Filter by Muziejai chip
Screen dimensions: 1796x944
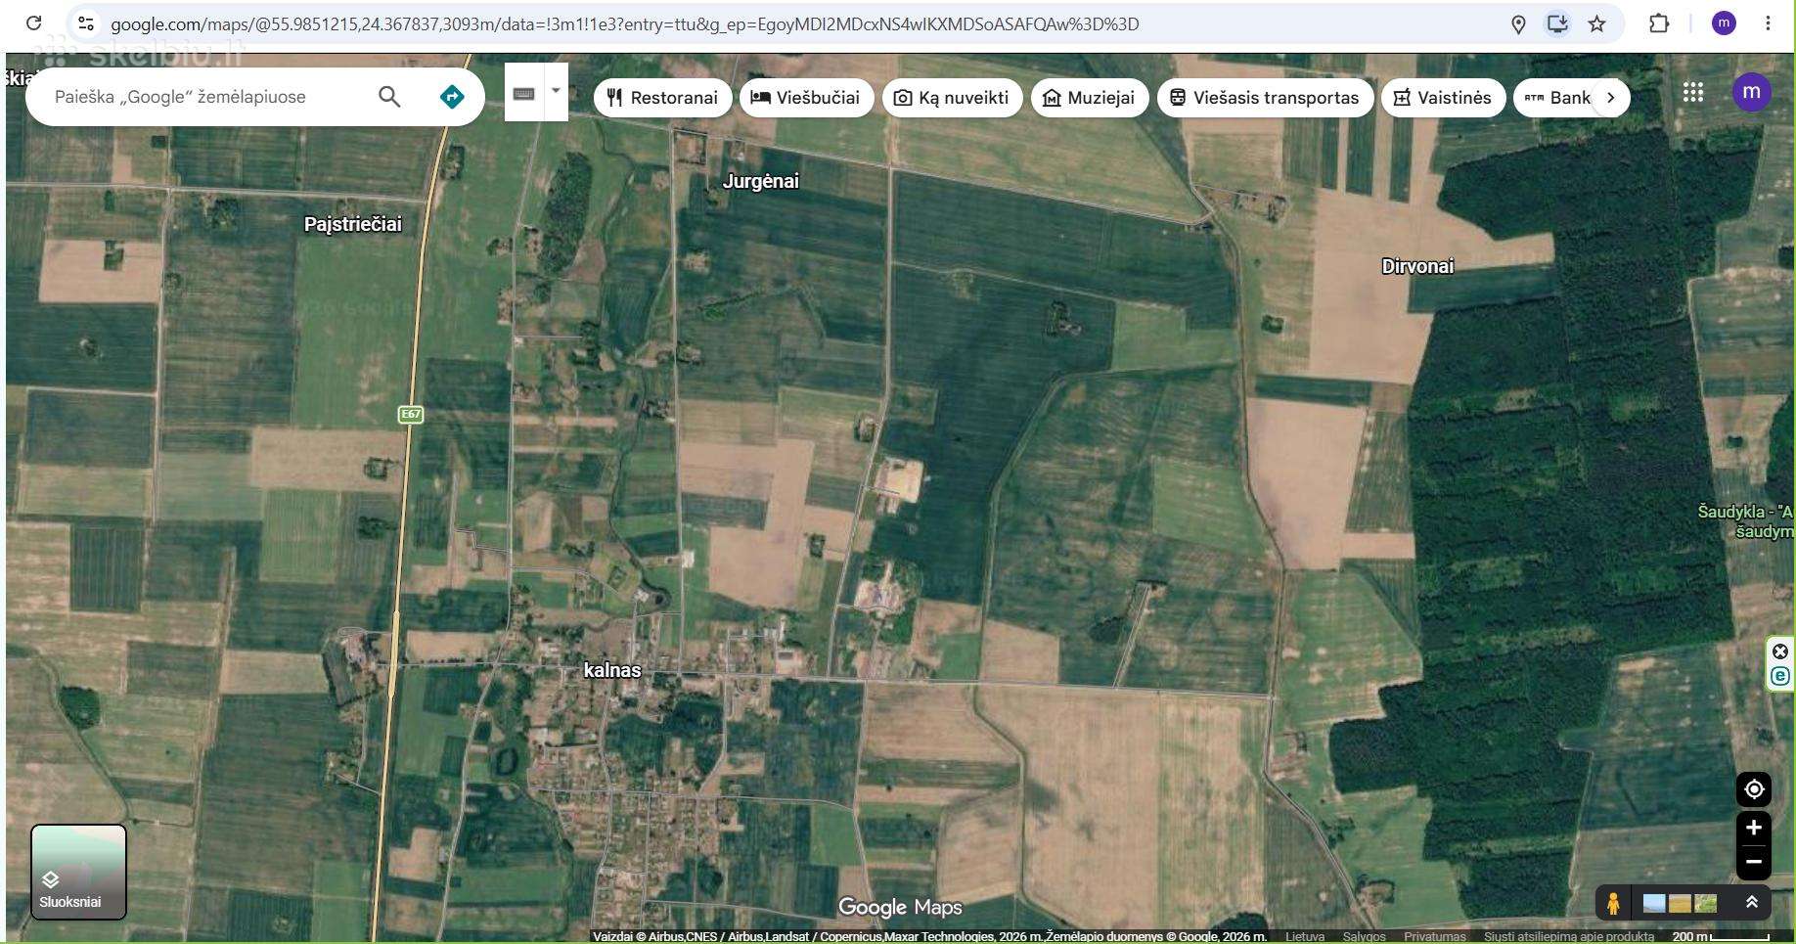[x=1090, y=97]
